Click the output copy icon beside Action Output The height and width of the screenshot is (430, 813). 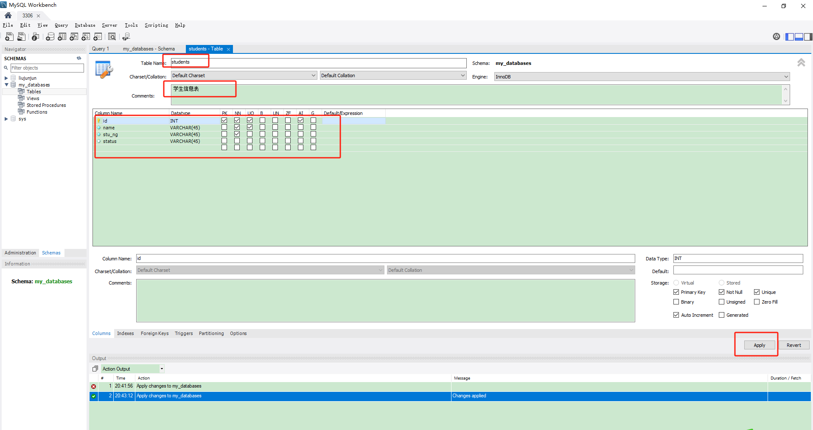click(95, 369)
